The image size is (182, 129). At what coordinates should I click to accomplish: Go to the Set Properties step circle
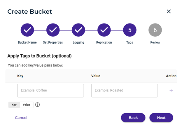[53, 30]
